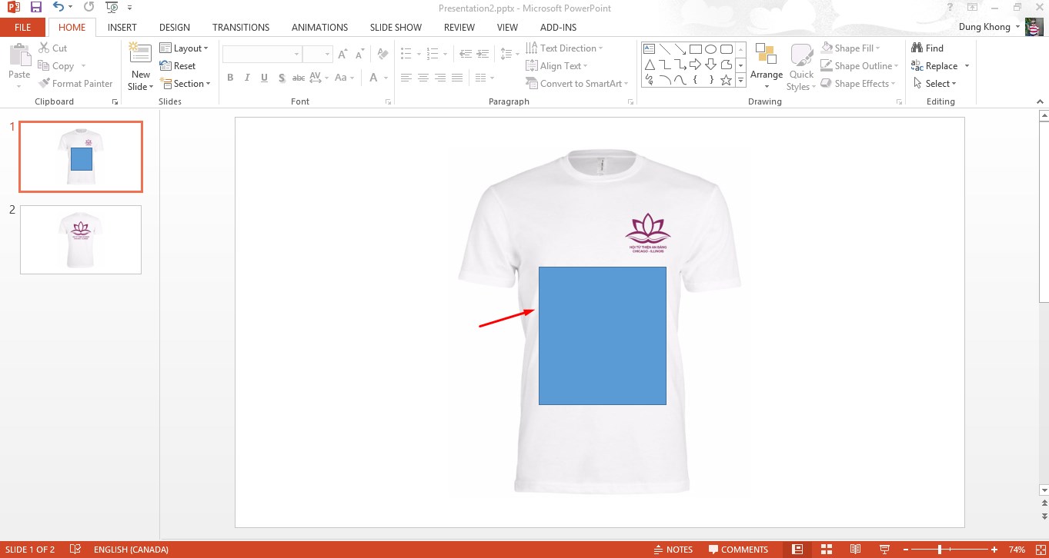Open the Arrange menu

tap(767, 66)
